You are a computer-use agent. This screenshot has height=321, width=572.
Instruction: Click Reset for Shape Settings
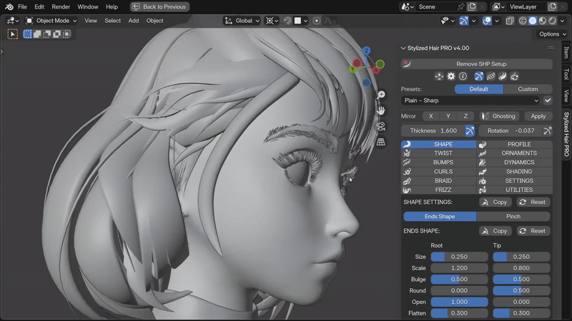[x=533, y=202]
